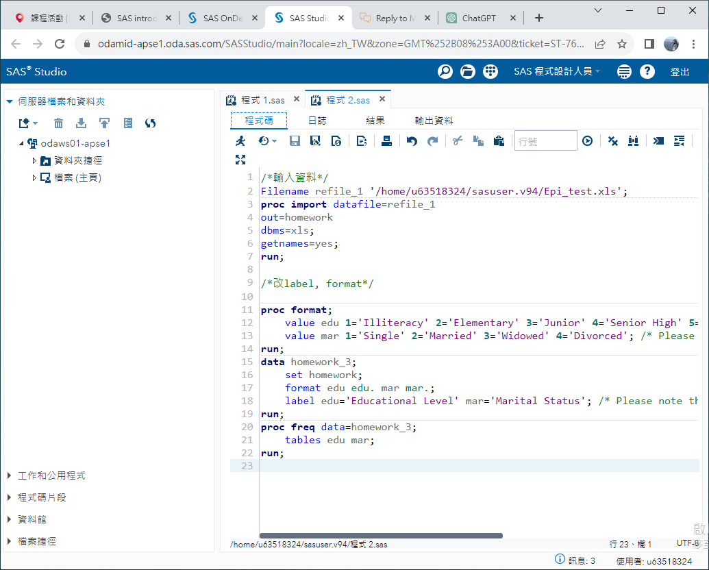This screenshot has width=709, height=570.
Task: Open the SAS 程式設計人員 dropdown
Action: (x=557, y=72)
